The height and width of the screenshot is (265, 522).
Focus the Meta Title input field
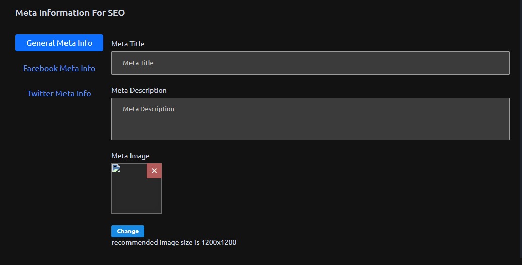(x=310, y=63)
